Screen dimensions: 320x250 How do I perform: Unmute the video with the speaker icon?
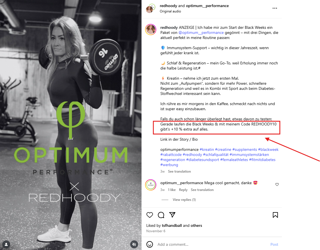(x=134, y=244)
